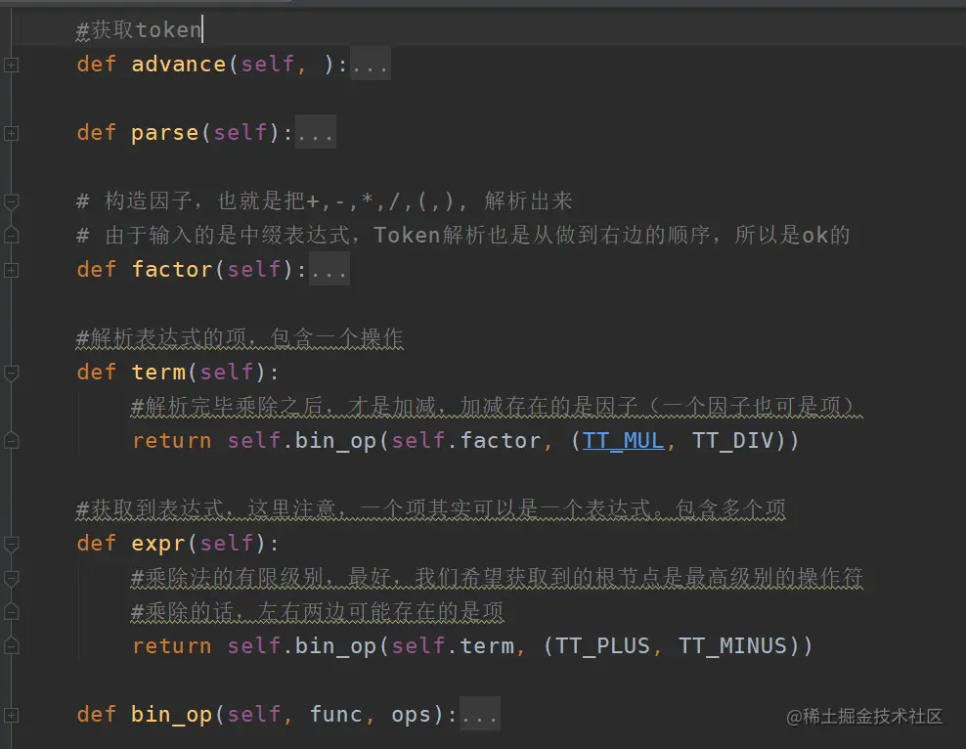Click the return keyword in term method
The height and width of the screenshot is (749, 966).
click(x=172, y=441)
